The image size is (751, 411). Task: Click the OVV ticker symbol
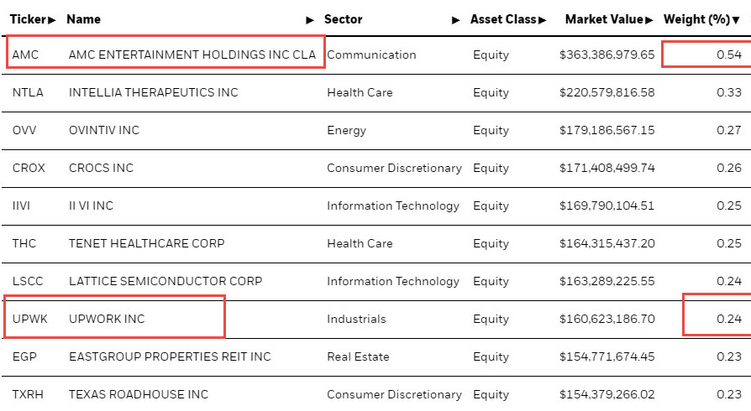[24, 130]
